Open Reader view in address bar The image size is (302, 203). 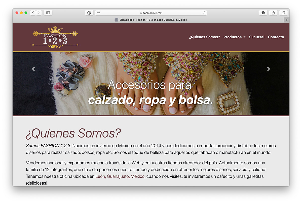[x=98, y=13]
